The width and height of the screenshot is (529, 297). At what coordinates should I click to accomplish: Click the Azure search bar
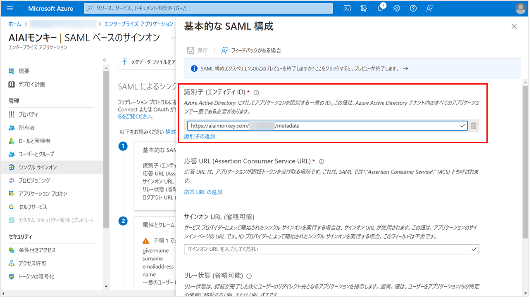(x=208, y=8)
